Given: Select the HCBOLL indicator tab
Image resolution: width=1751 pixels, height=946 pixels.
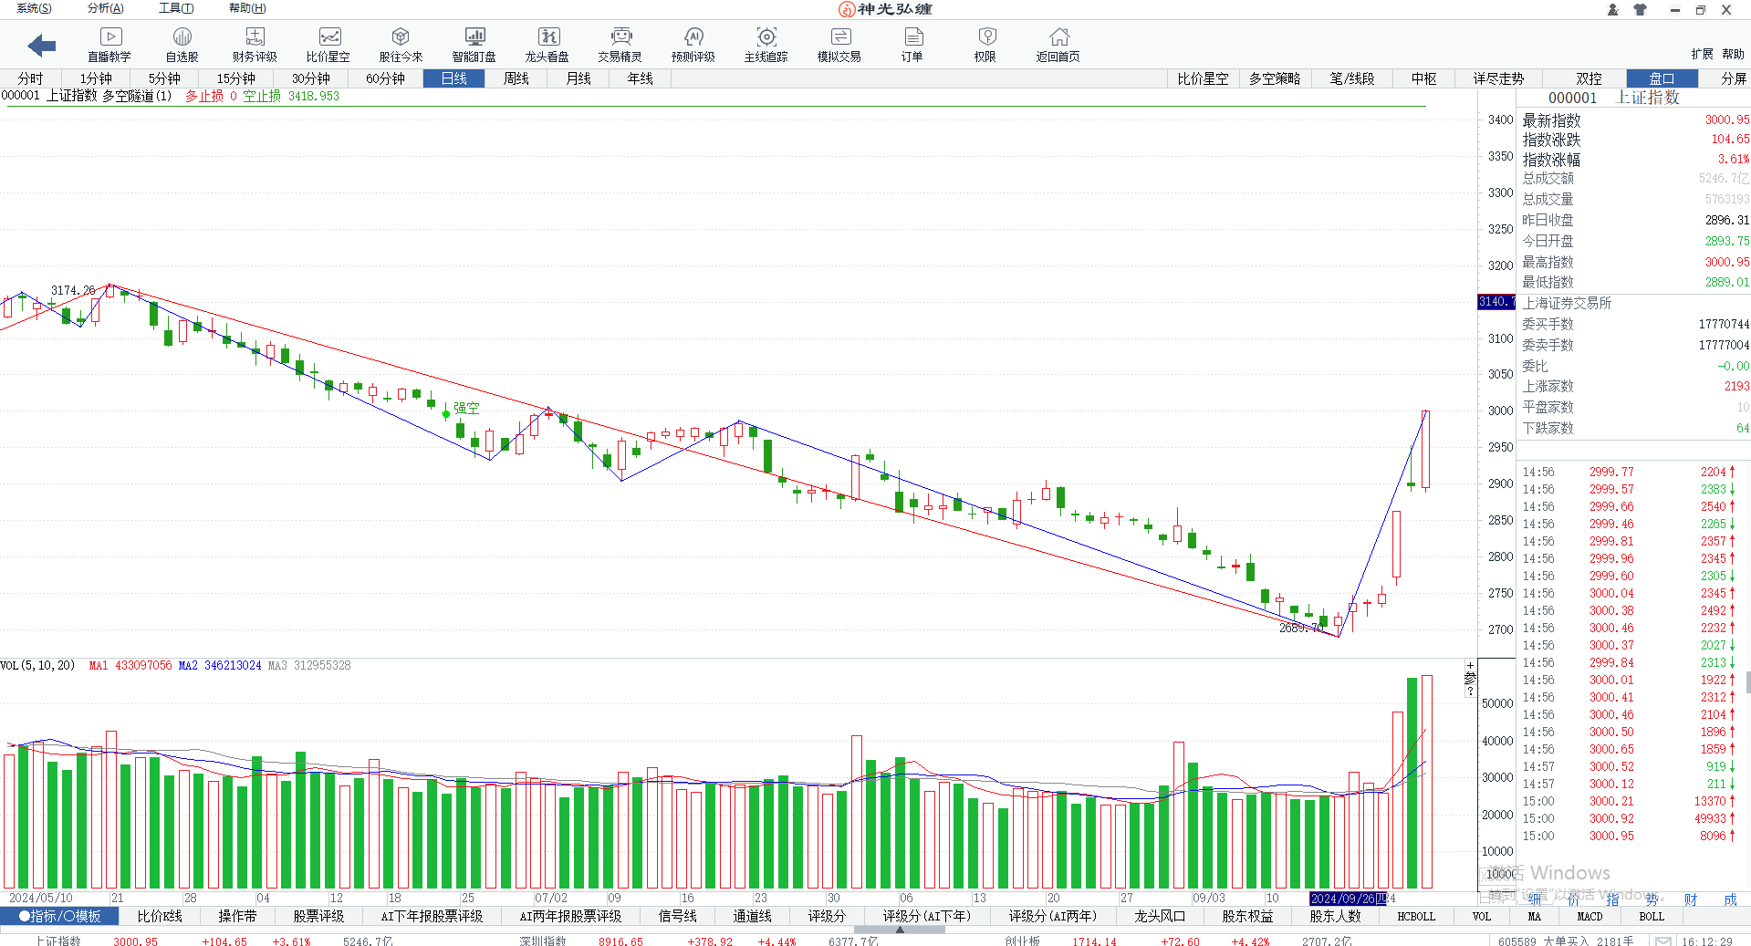Looking at the screenshot, I should [x=1416, y=916].
